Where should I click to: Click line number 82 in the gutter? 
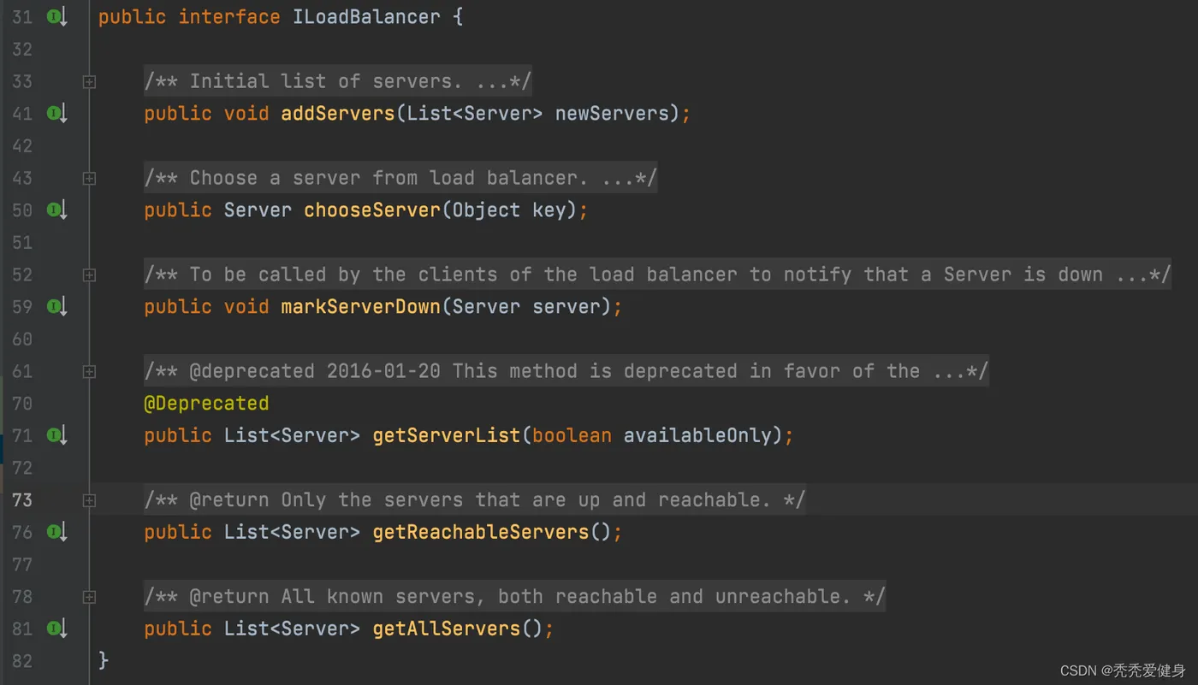pos(22,660)
